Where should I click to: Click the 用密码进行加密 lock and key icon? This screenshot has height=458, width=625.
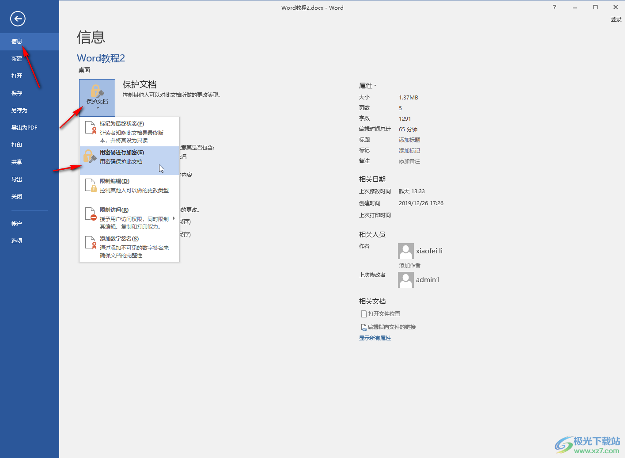click(90, 156)
